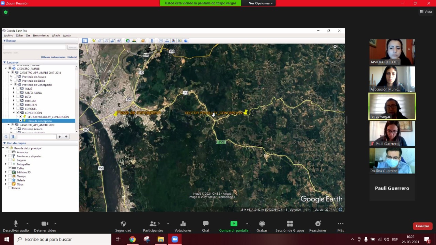The image size is (436, 245).
Task: Open the Añadir menu
Action: (56, 36)
